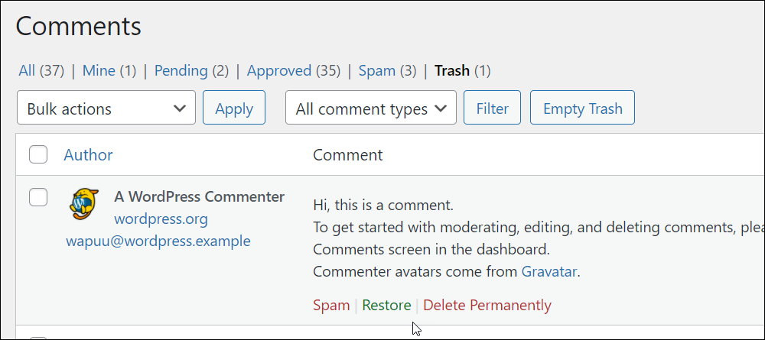Check the select-all checkbox in header
765x340 pixels.
[x=38, y=154]
